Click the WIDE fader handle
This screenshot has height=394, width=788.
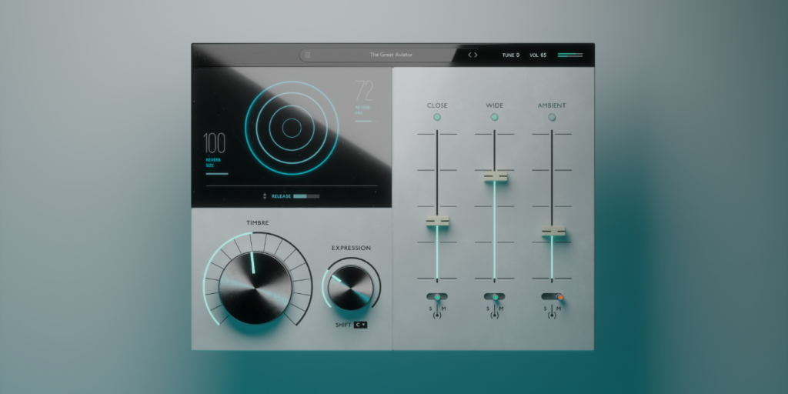point(495,176)
